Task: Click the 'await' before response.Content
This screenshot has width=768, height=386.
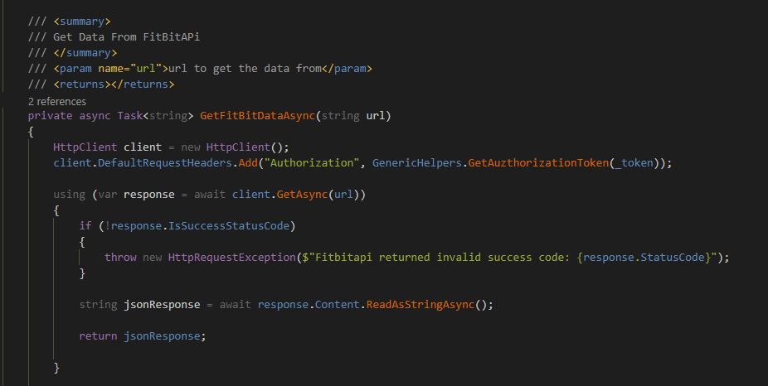Action: pos(235,304)
